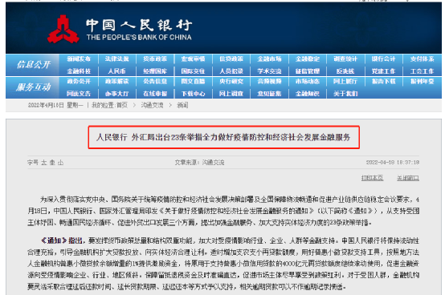Click the 信息公开 category header
This screenshot has height=295, width=445.
(x=34, y=65)
